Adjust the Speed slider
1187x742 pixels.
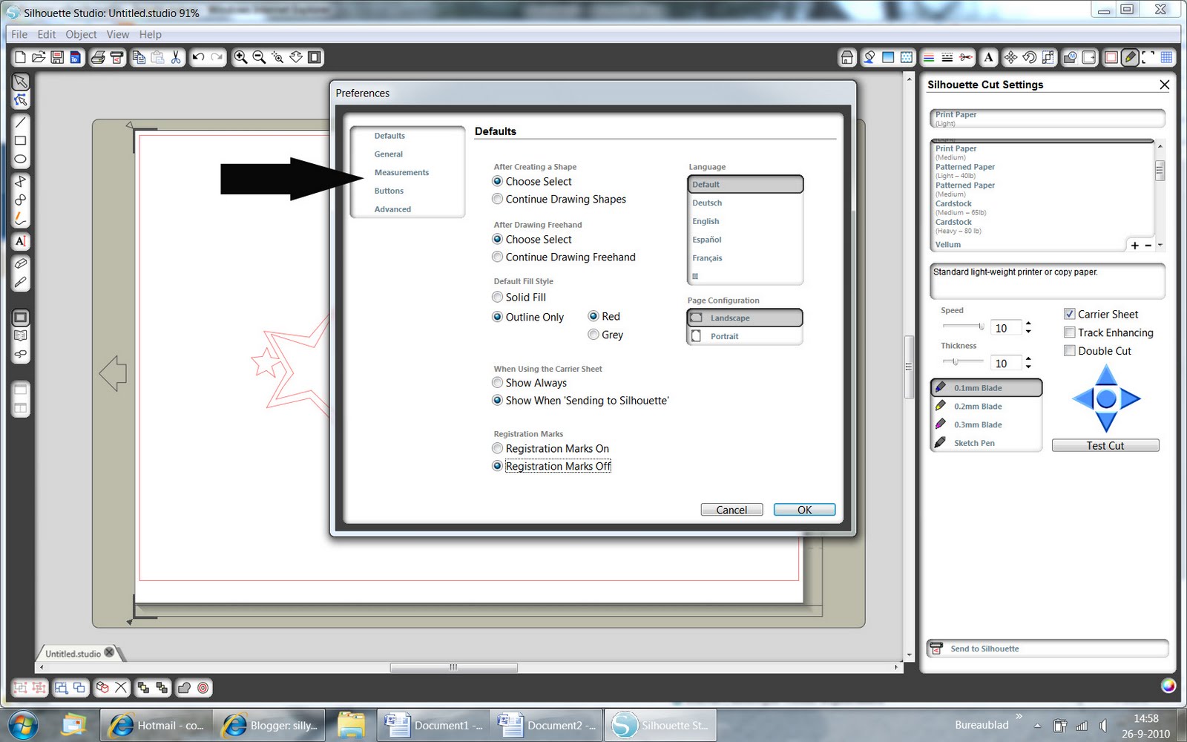click(x=963, y=326)
